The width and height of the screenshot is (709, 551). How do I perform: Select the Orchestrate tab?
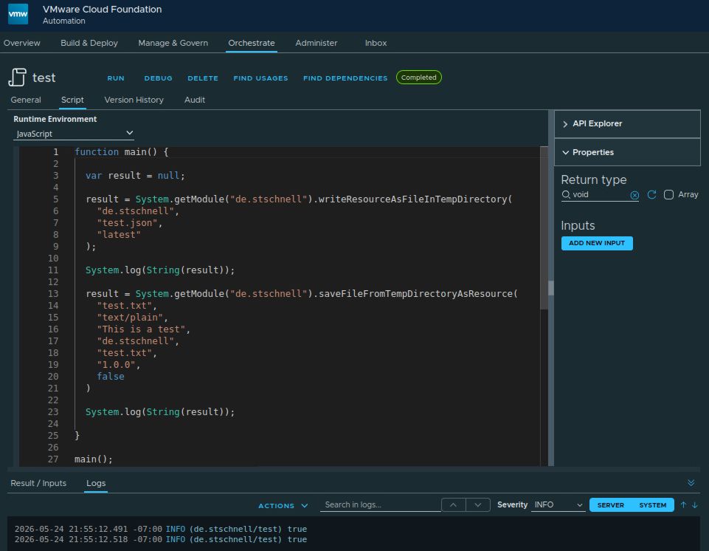(x=252, y=43)
